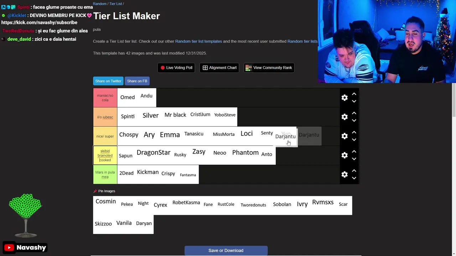Share on Twitter

[x=108, y=81]
